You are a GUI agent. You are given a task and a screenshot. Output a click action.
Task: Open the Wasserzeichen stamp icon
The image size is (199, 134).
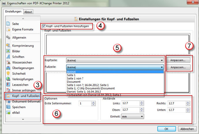8,62
